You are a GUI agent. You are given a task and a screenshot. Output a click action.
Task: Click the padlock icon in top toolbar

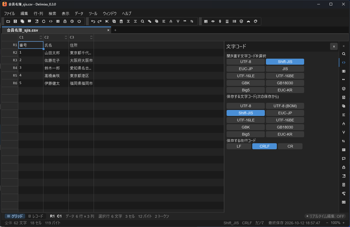[x=65, y=21]
